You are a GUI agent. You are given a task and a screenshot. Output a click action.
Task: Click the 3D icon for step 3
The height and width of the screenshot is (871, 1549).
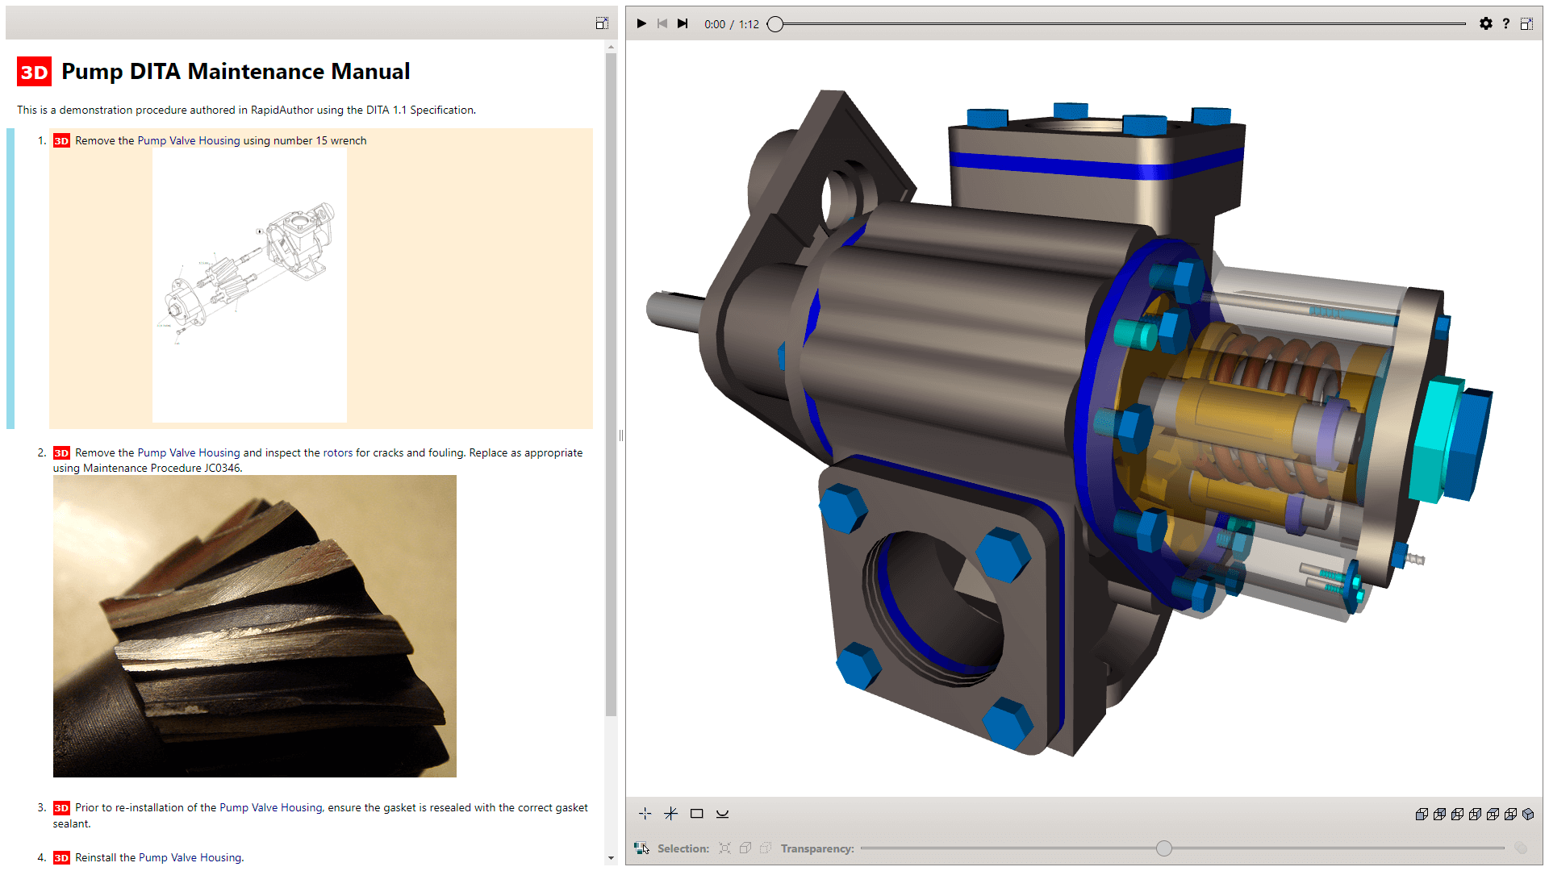[x=61, y=808]
